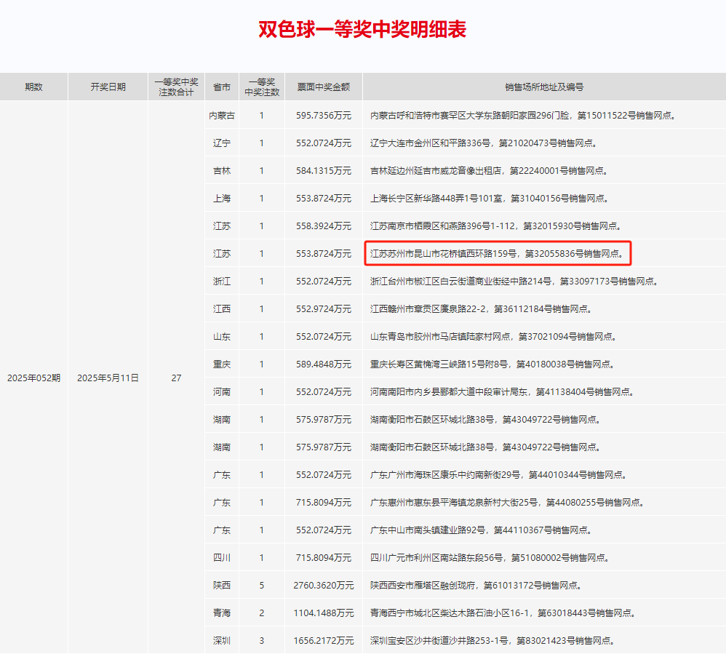The image size is (726, 654).
Task: Select the 2025年5月11日 draw date cell
Action: [x=108, y=378]
